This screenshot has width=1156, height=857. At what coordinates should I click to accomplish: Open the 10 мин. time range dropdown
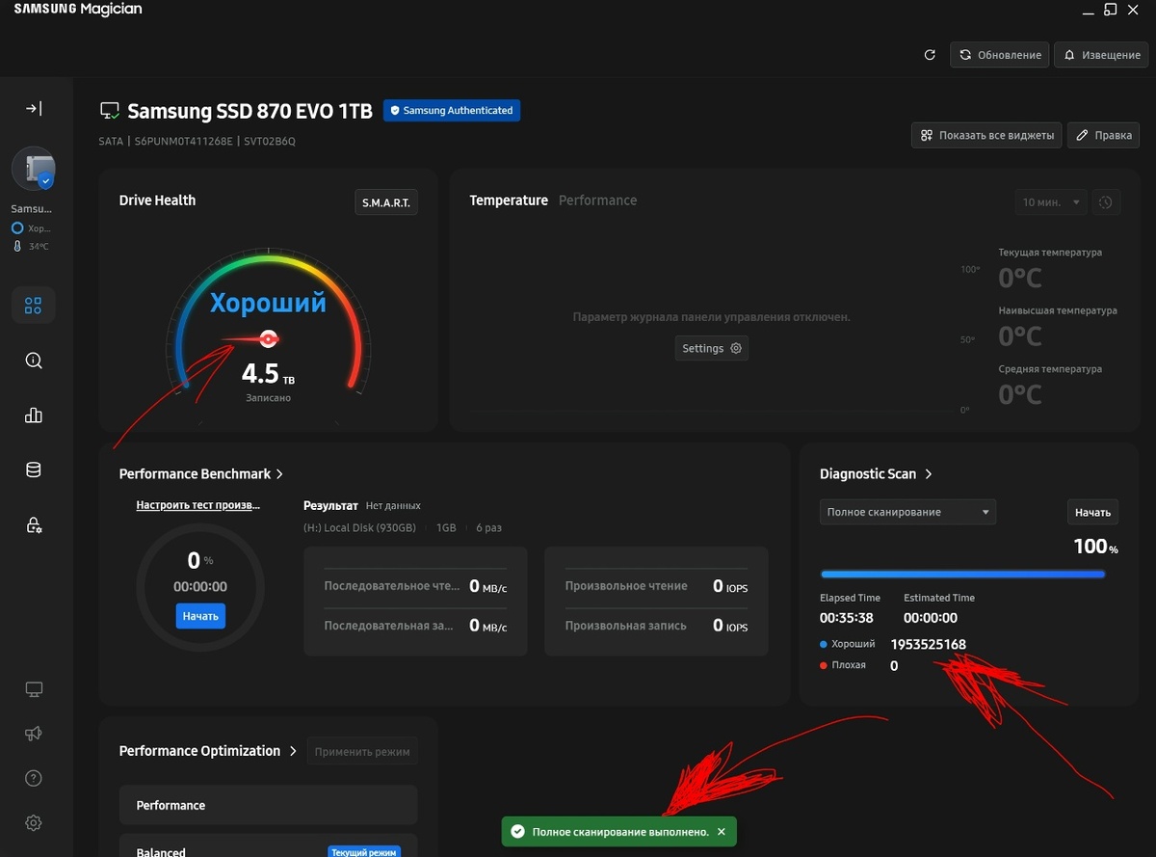click(1051, 202)
